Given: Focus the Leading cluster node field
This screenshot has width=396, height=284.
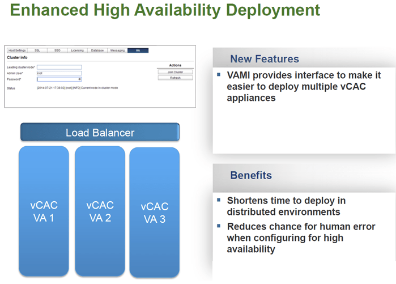Looking at the screenshot, I should (x=59, y=67).
